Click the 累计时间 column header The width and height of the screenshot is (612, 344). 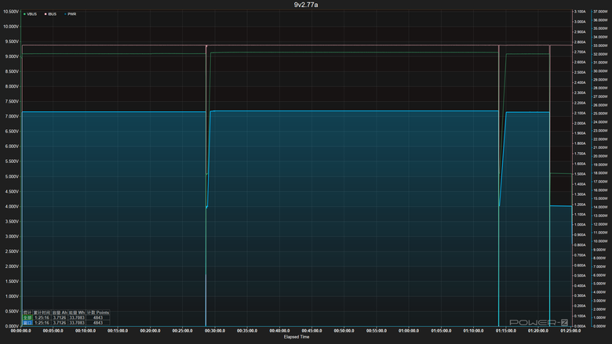point(42,313)
